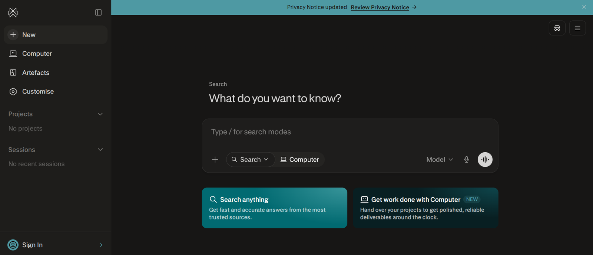Open the Search mode dropdown
Viewport: 593px width, 255px height.
[251, 160]
